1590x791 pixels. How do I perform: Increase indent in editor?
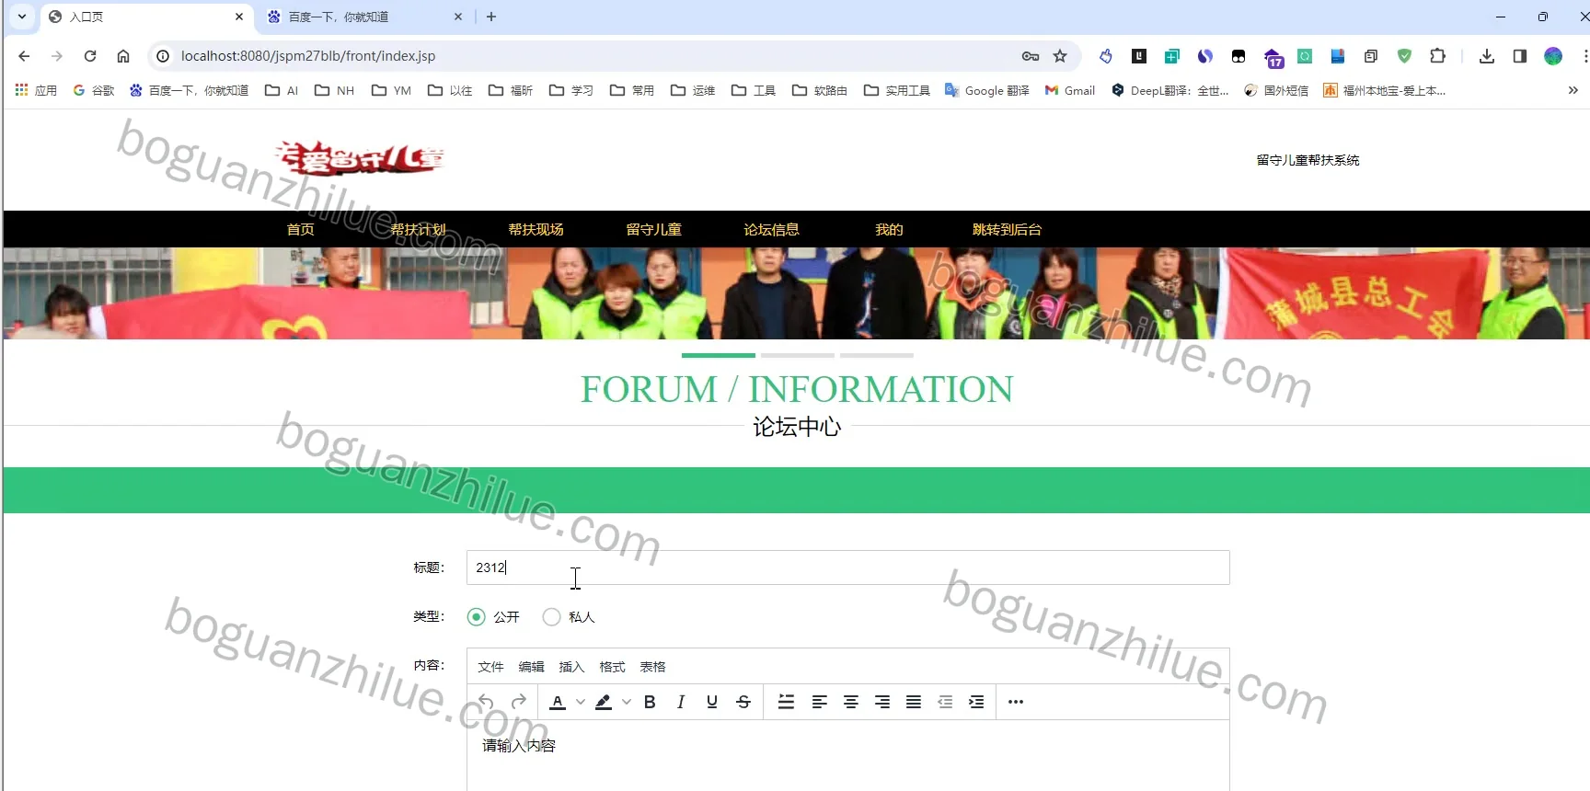click(976, 702)
